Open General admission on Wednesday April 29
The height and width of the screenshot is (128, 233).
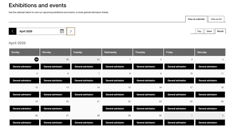coord(117,123)
